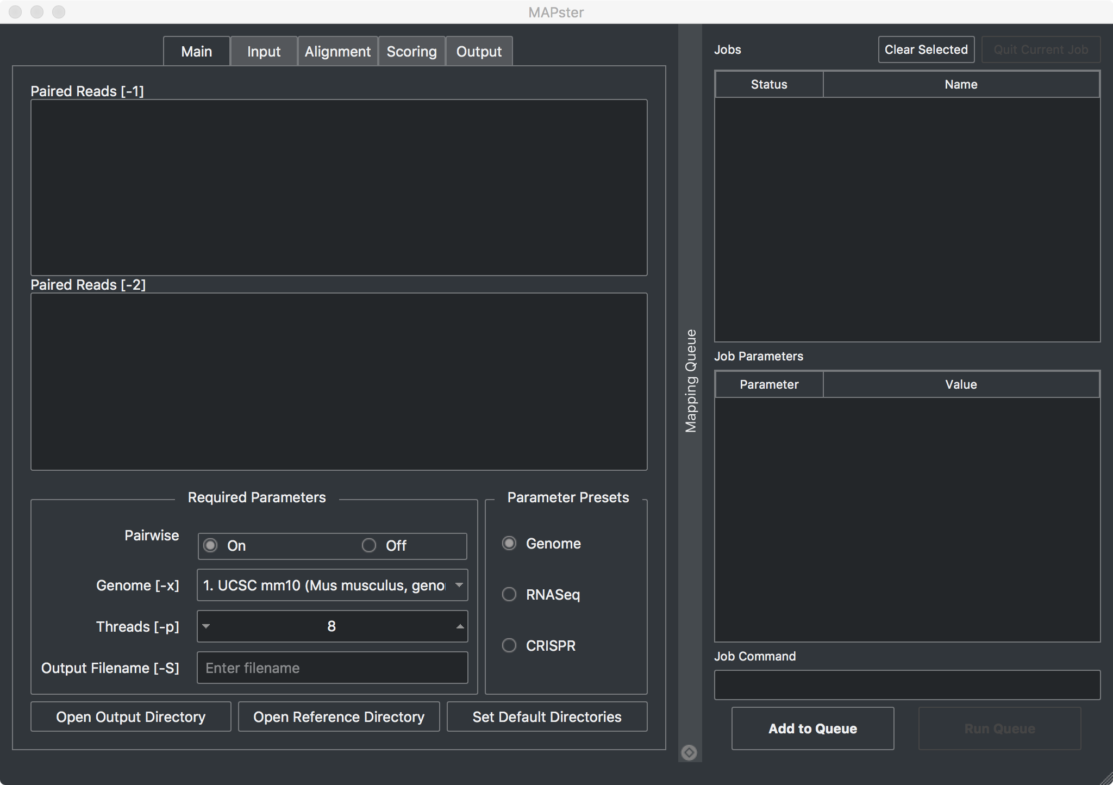The width and height of the screenshot is (1113, 785).
Task: Switch to the Alignment tab
Action: click(337, 52)
